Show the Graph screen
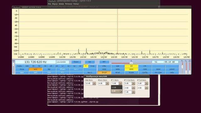 tap(104, 73)
